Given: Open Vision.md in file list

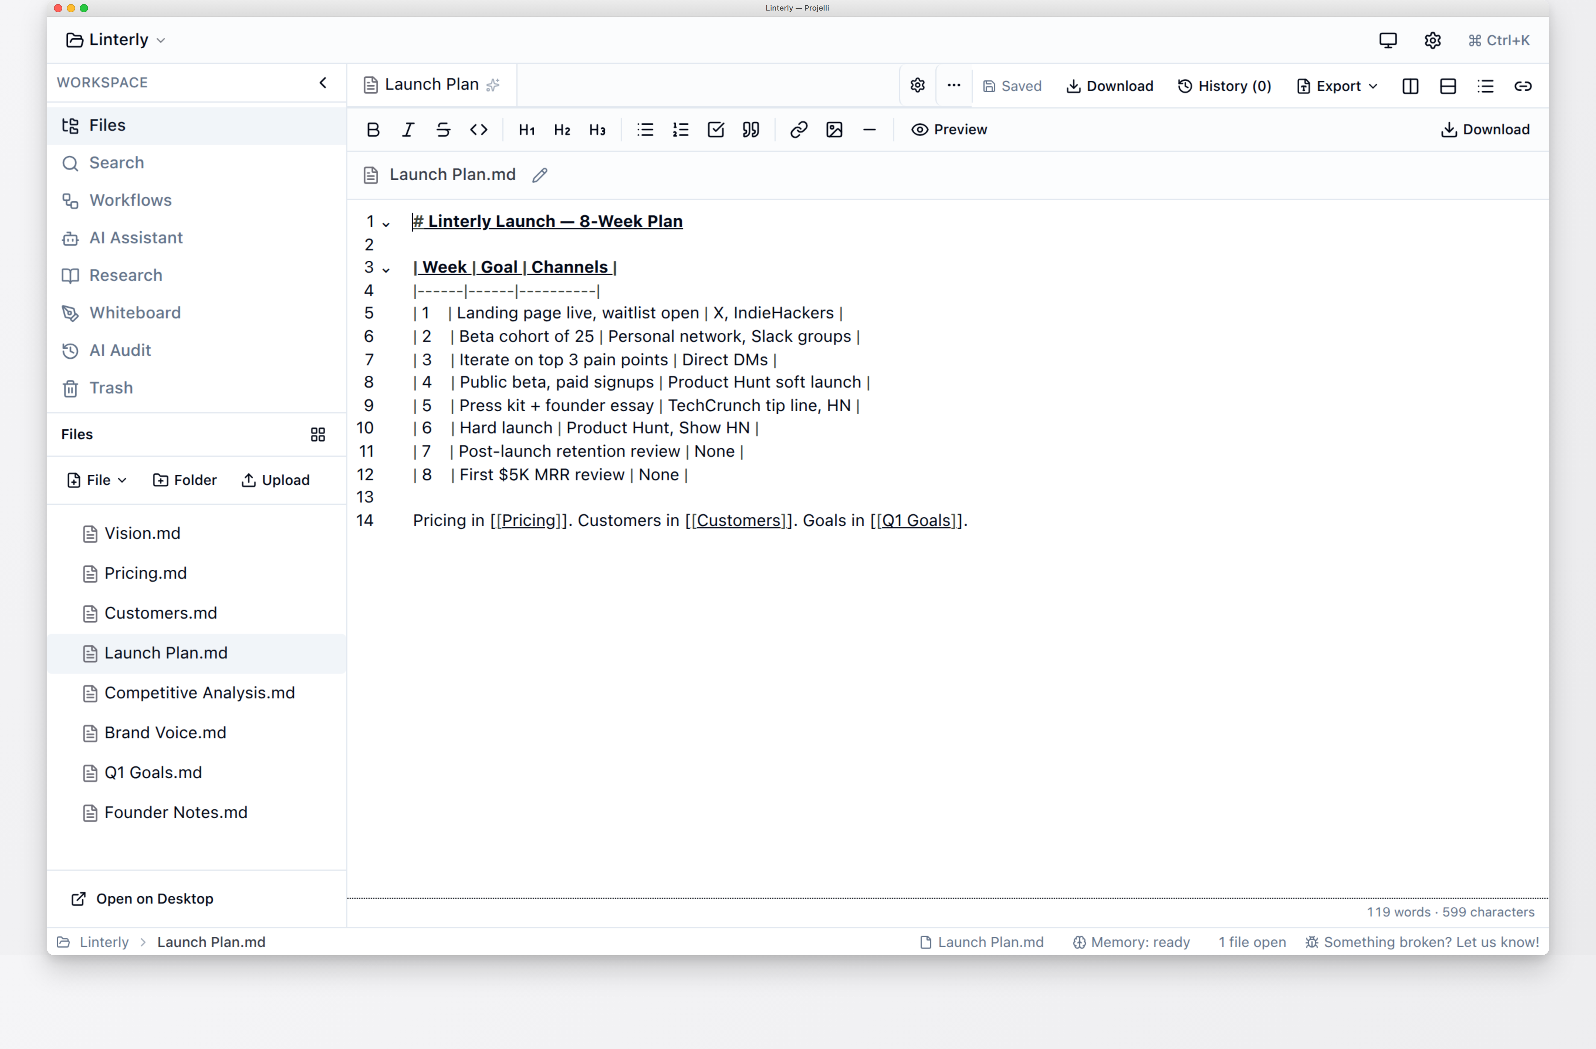Looking at the screenshot, I should tap(197, 534).
